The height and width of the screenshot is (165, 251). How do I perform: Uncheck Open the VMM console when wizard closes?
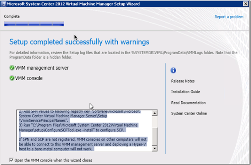coord(11,160)
